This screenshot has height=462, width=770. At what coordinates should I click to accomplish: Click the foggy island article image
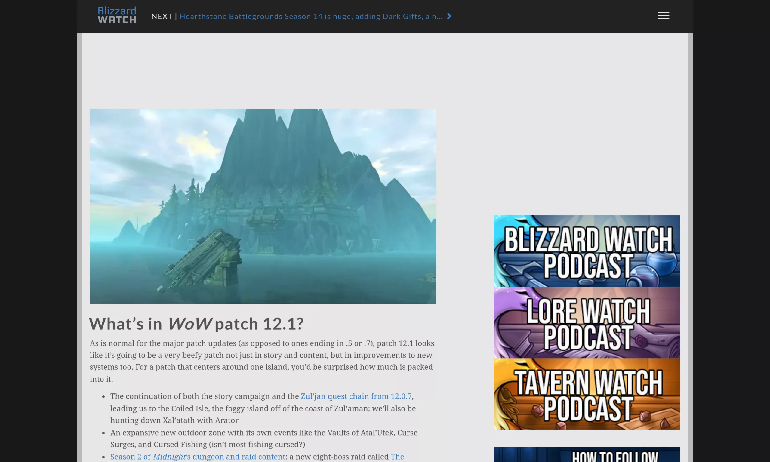click(263, 206)
